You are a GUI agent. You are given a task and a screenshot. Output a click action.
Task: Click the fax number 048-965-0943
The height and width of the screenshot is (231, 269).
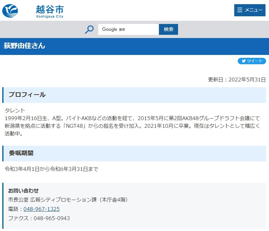pyautogui.click(x=47, y=218)
